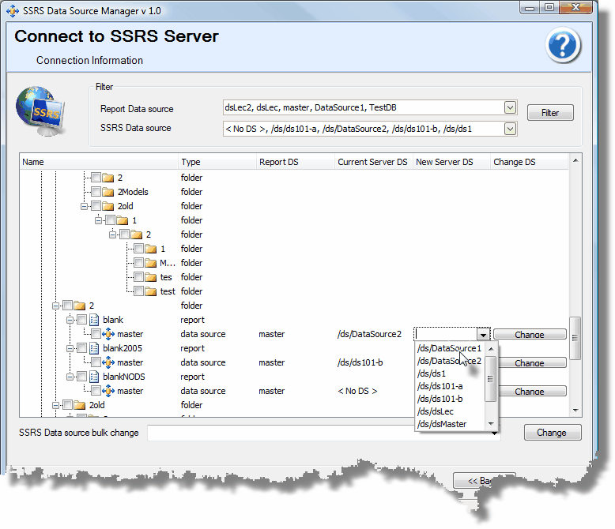Click the Type column header

[x=217, y=162]
